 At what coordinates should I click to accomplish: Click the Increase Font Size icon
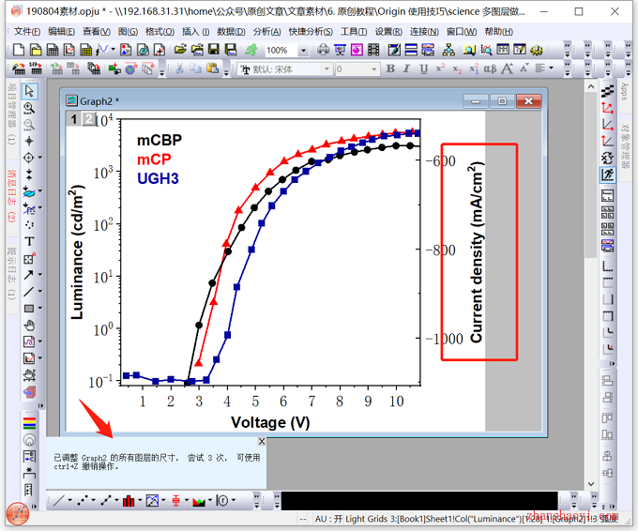tap(507, 68)
